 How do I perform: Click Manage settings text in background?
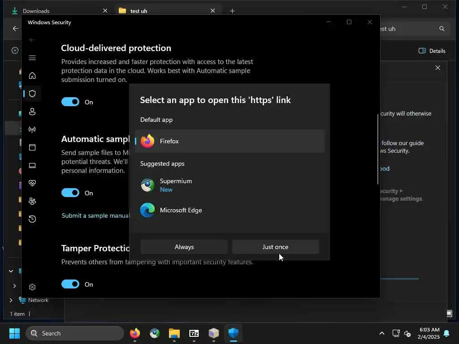(401, 198)
